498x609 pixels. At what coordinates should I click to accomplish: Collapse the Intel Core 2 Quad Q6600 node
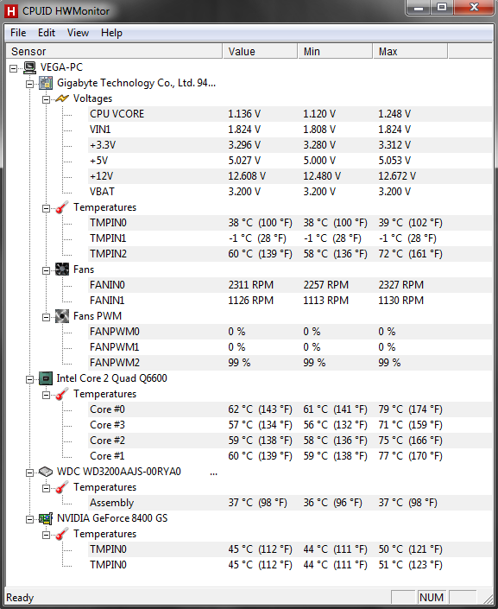(30, 379)
